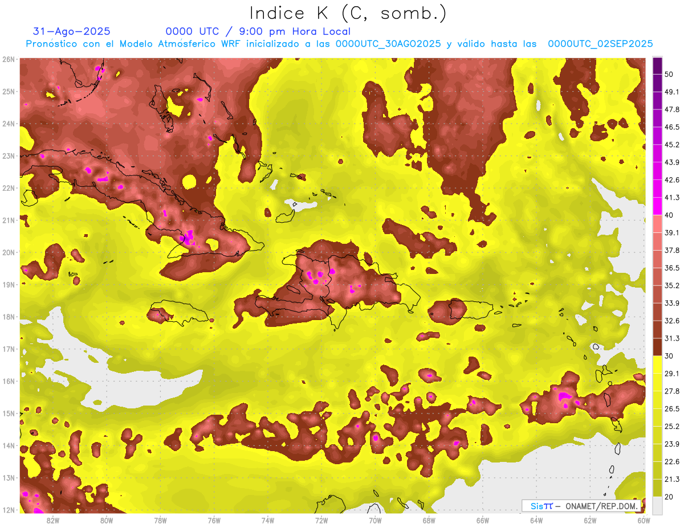Screen dimensions: 684x528
Task: Pick the salmon colorbar segment between 39.1 and 40
Action: click(658, 224)
